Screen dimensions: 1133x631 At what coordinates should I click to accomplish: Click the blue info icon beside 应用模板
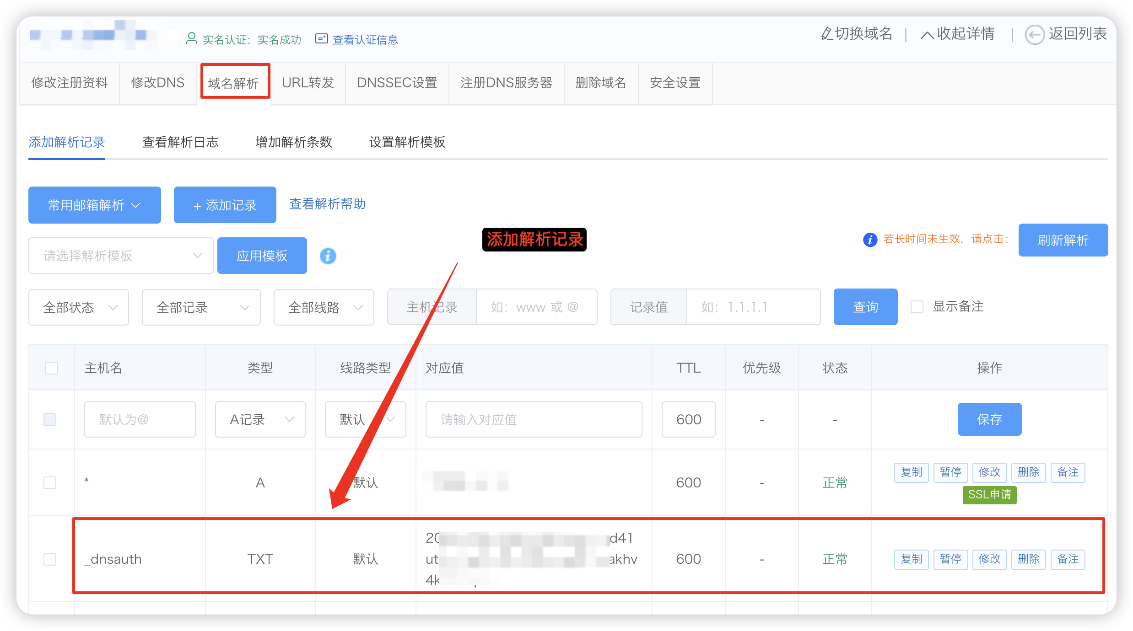328,256
